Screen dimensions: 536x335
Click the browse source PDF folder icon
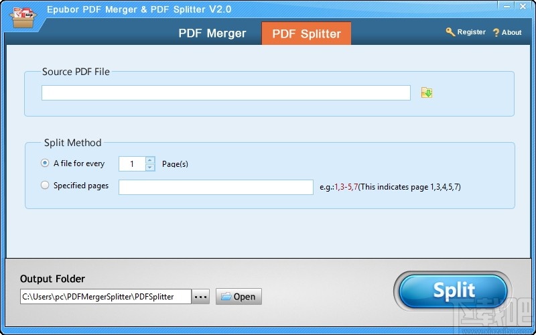tap(427, 92)
